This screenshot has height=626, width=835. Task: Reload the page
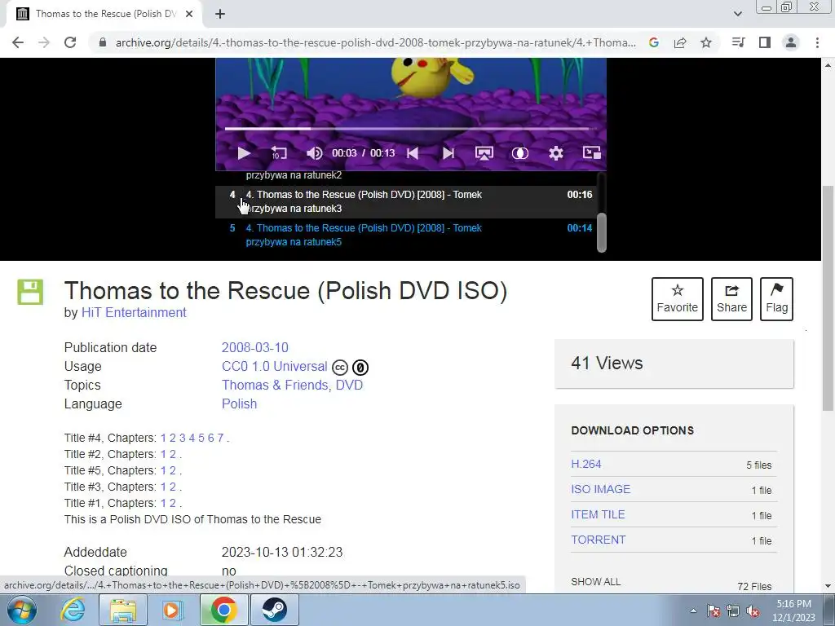(x=70, y=42)
